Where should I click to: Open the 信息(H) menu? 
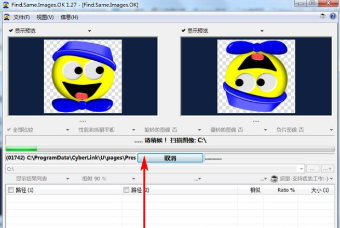(x=70, y=17)
